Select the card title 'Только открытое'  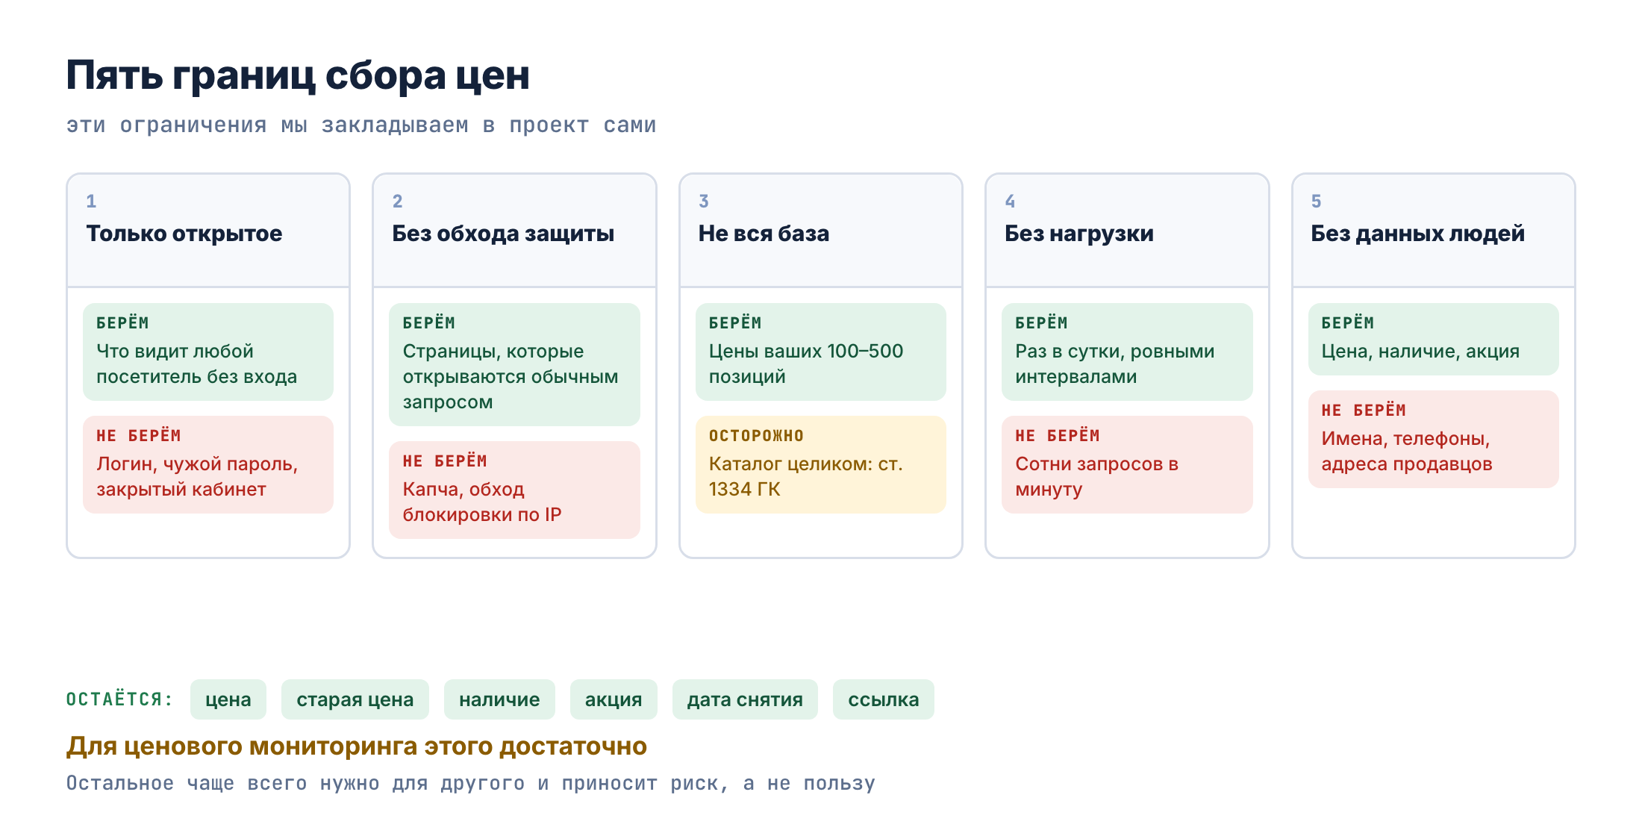[x=184, y=234]
